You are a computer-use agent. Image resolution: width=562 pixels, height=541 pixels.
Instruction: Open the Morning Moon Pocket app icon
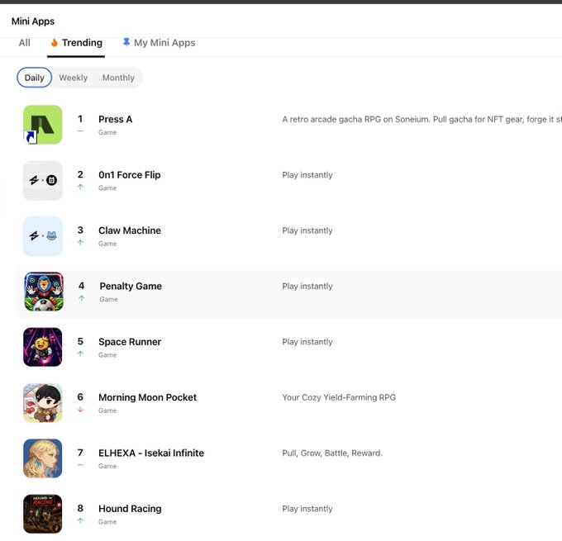[x=43, y=403]
